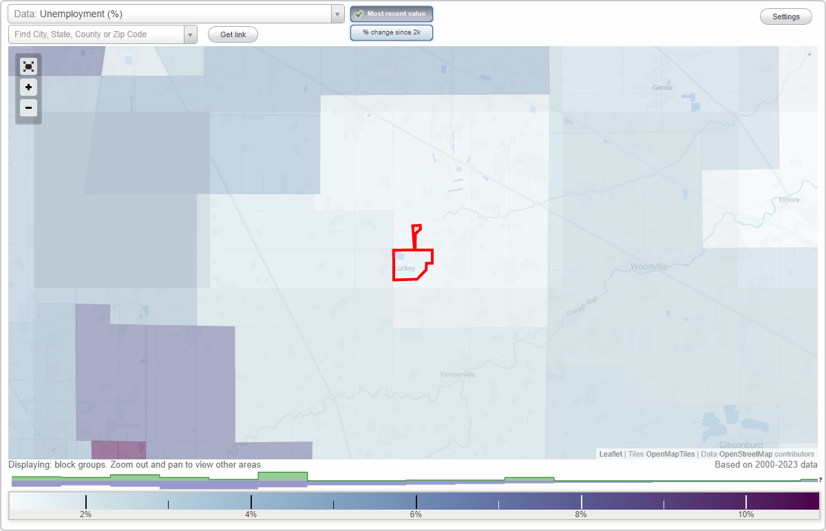Screen dimensions: 826x531
Task: Click the Find City, State, County search field
Action: tap(96, 34)
